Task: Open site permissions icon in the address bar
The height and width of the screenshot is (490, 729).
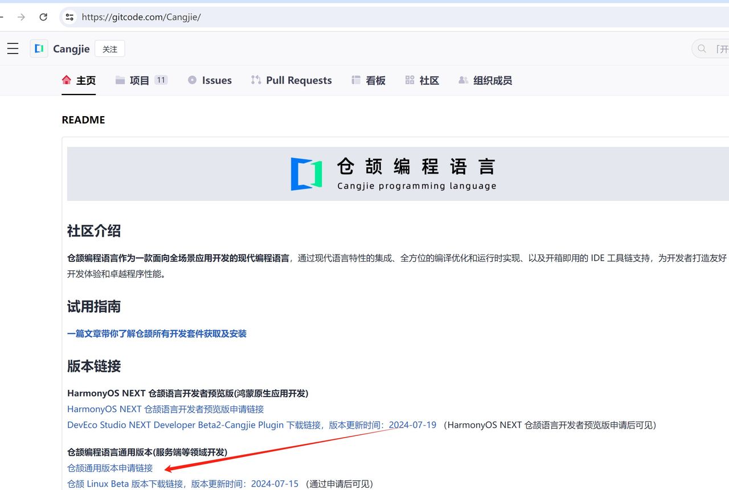Action: click(x=69, y=17)
